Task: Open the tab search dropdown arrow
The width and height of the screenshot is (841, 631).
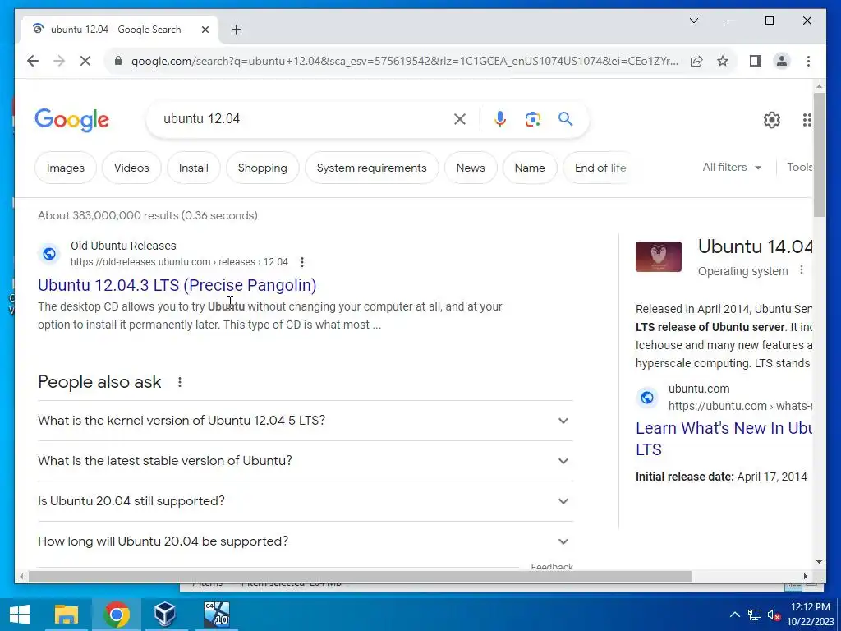Action: [x=693, y=21]
